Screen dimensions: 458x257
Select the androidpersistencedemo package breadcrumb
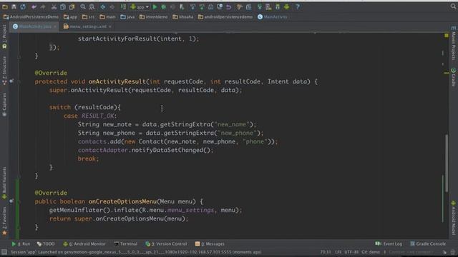click(225, 17)
